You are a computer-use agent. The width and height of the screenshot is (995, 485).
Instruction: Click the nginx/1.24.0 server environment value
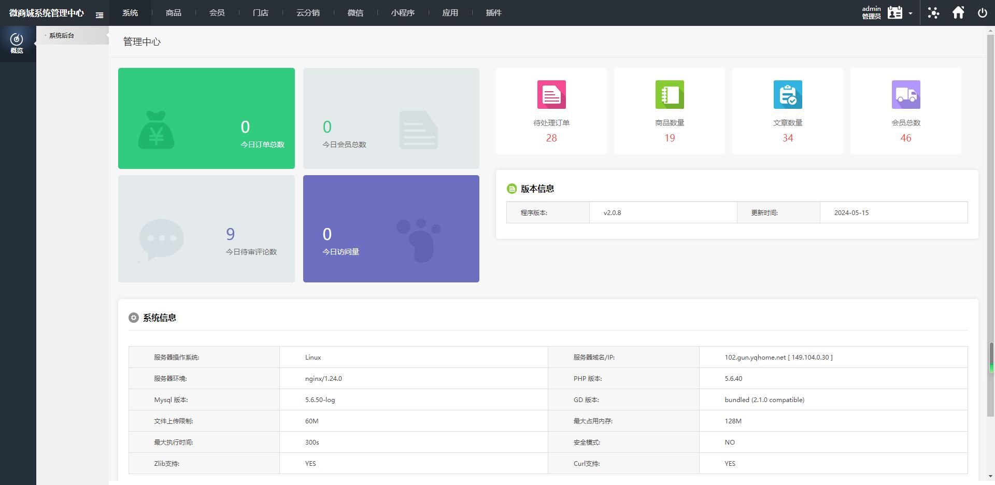323,379
